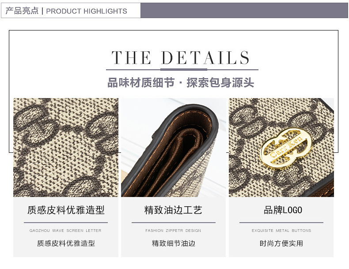Click the 时尚方便实用 description text
Screen dimensions: 349x269
[281, 243]
